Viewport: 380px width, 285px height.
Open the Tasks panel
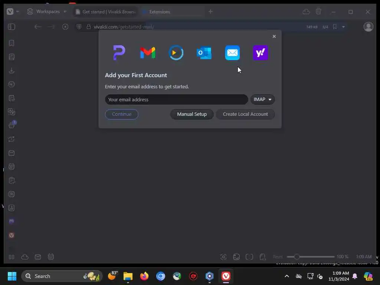12,180
